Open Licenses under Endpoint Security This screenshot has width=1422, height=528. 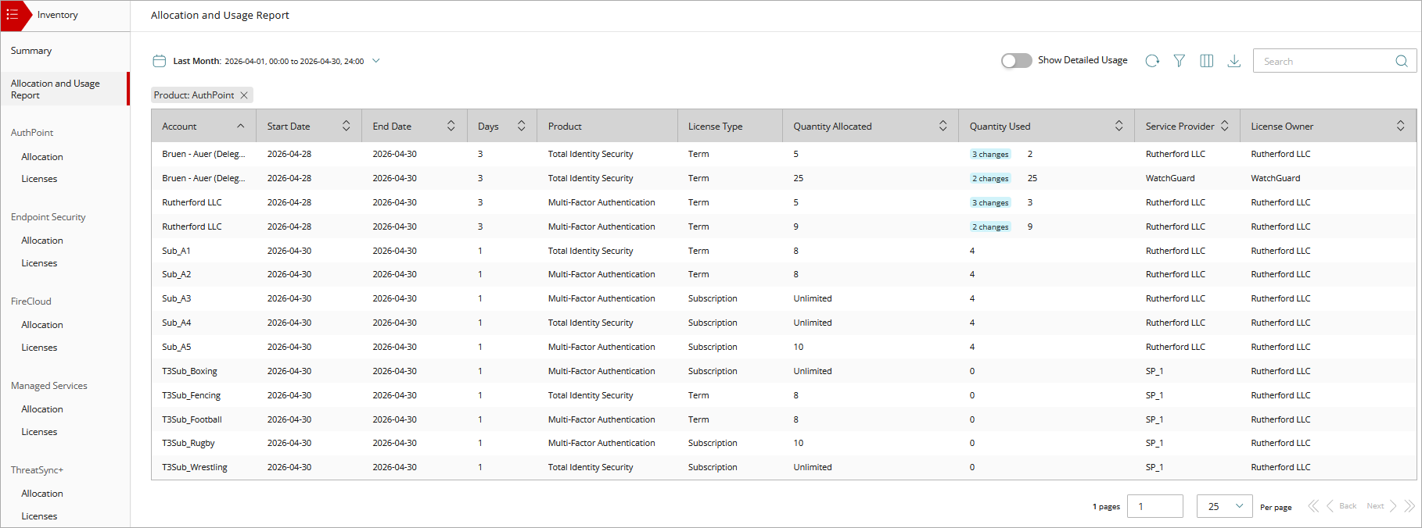point(39,263)
